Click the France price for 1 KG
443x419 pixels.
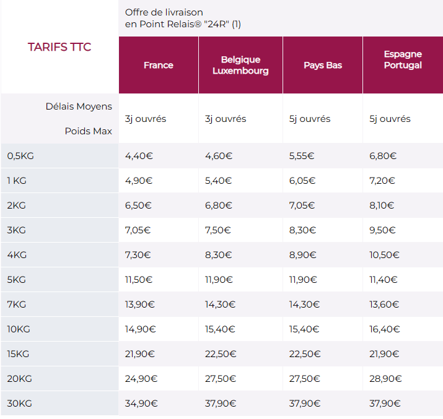click(139, 181)
